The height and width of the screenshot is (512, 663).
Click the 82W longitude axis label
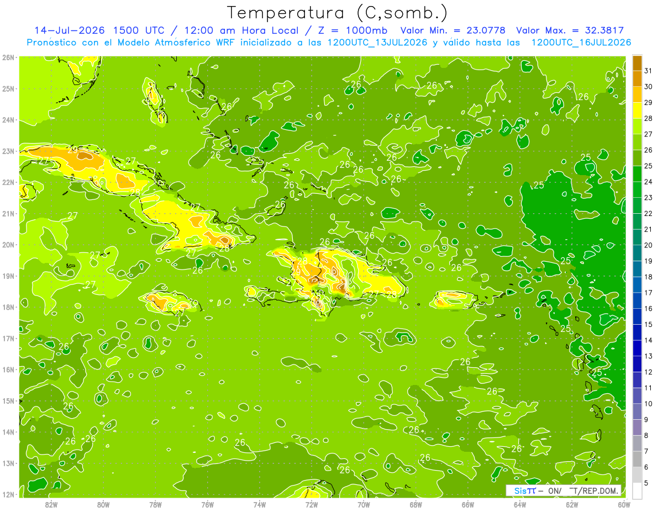pos(51,504)
